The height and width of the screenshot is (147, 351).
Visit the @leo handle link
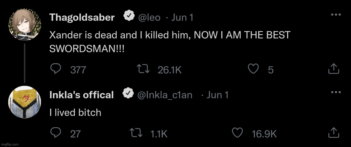pyautogui.click(x=149, y=18)
